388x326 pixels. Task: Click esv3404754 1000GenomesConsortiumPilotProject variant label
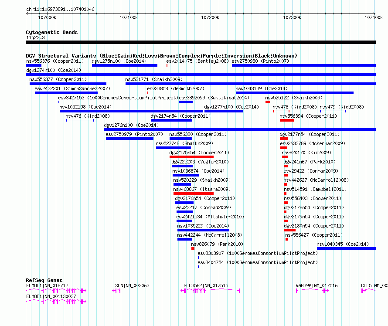[258, 262]
